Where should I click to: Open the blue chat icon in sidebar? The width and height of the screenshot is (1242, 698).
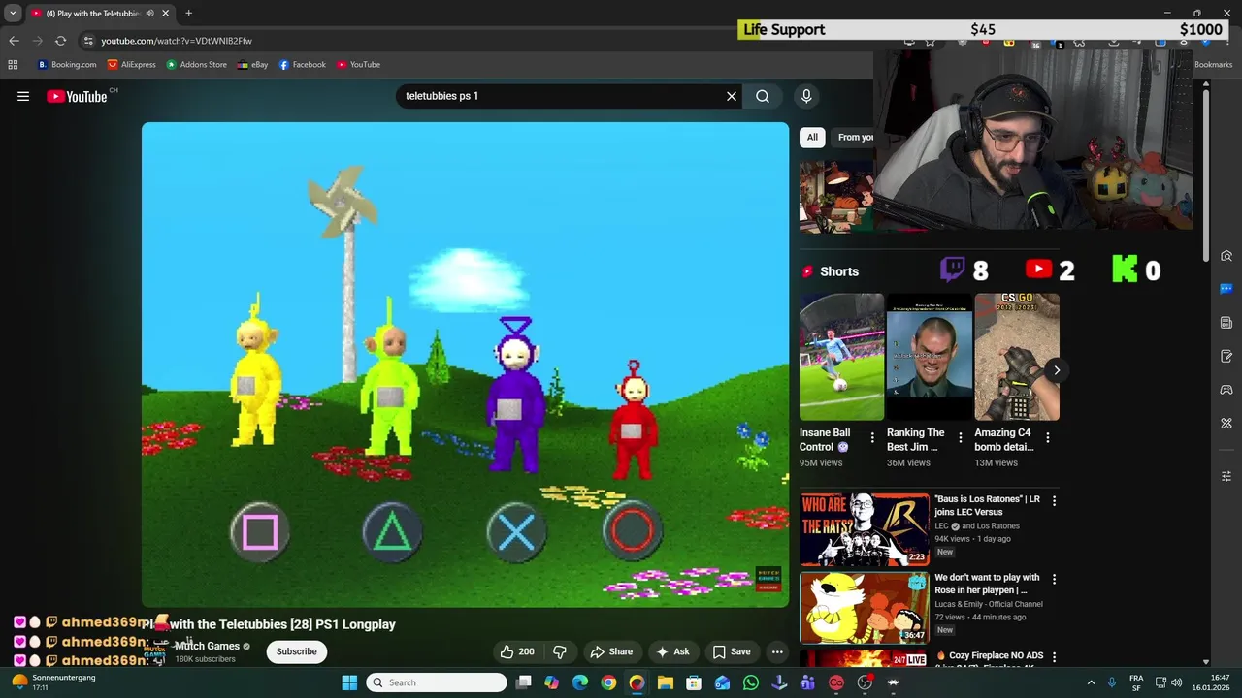[x=1226, y=289]
